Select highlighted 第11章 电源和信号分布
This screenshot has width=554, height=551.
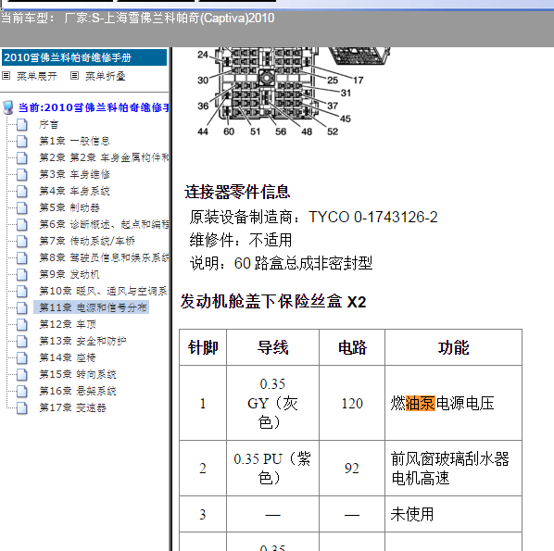[x=92, y=307]
